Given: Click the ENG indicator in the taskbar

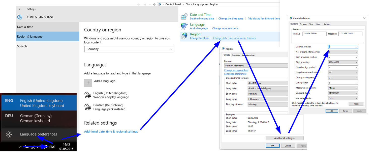Looking at the screenshot, I should pos(52,147).
